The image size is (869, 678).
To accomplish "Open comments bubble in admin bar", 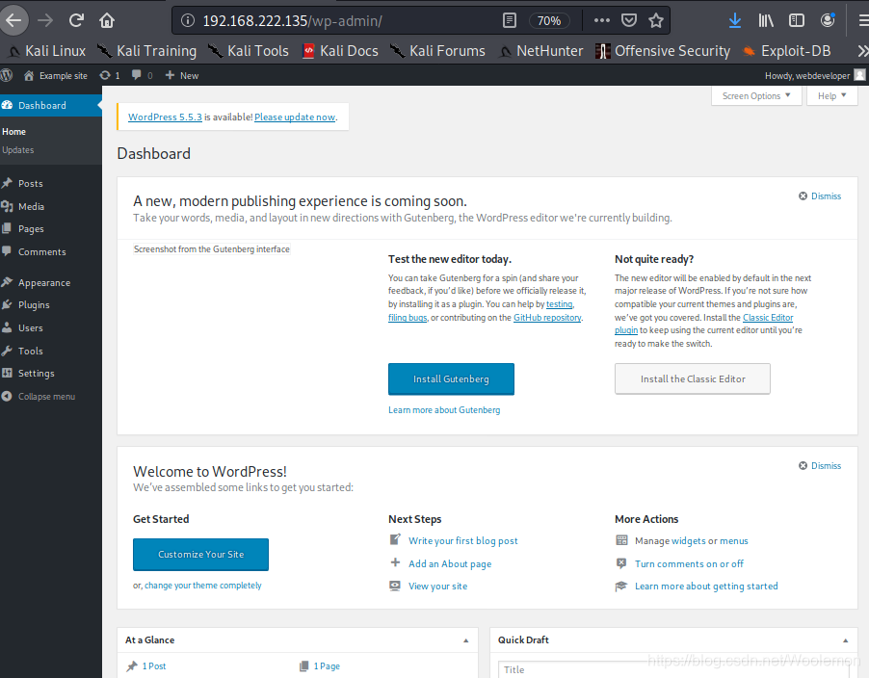I will [x=142, y=75].
